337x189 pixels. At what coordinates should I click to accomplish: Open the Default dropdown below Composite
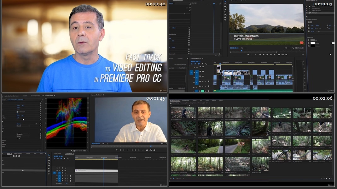23,136
